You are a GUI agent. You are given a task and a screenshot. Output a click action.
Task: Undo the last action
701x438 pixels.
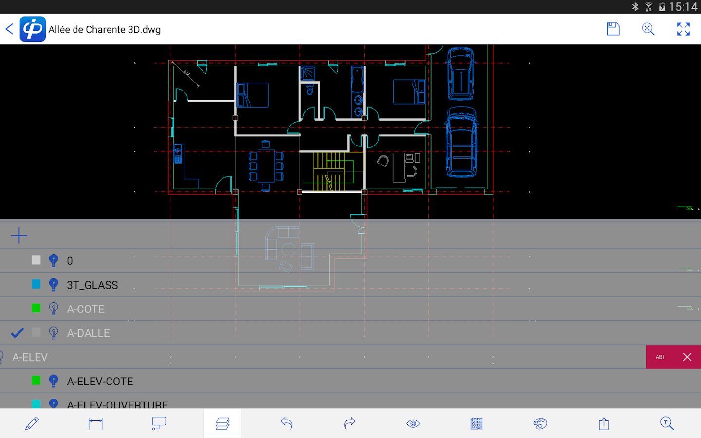(286, 423)
